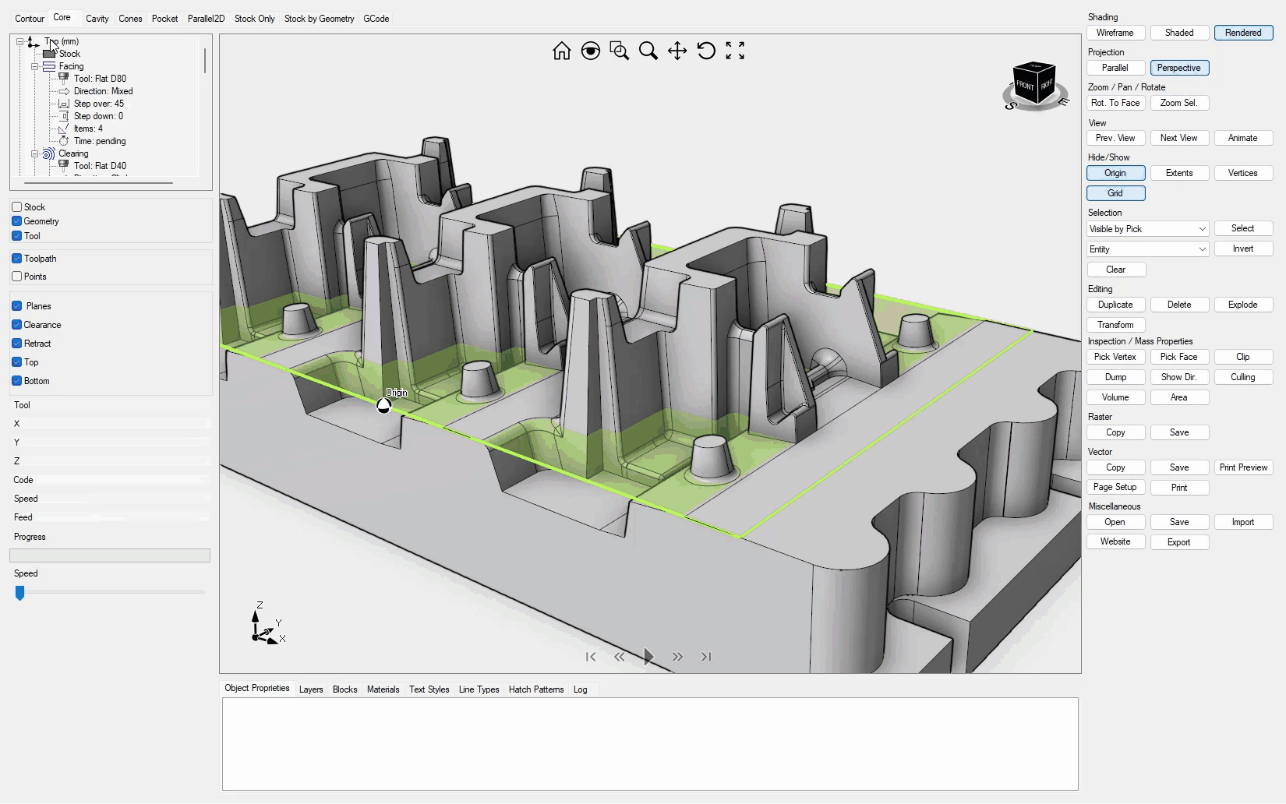The height and width of the screenshot is (804, 1286).
Task: Activate the magnifier Zoom icon
Action: click(x=648, y=51)
